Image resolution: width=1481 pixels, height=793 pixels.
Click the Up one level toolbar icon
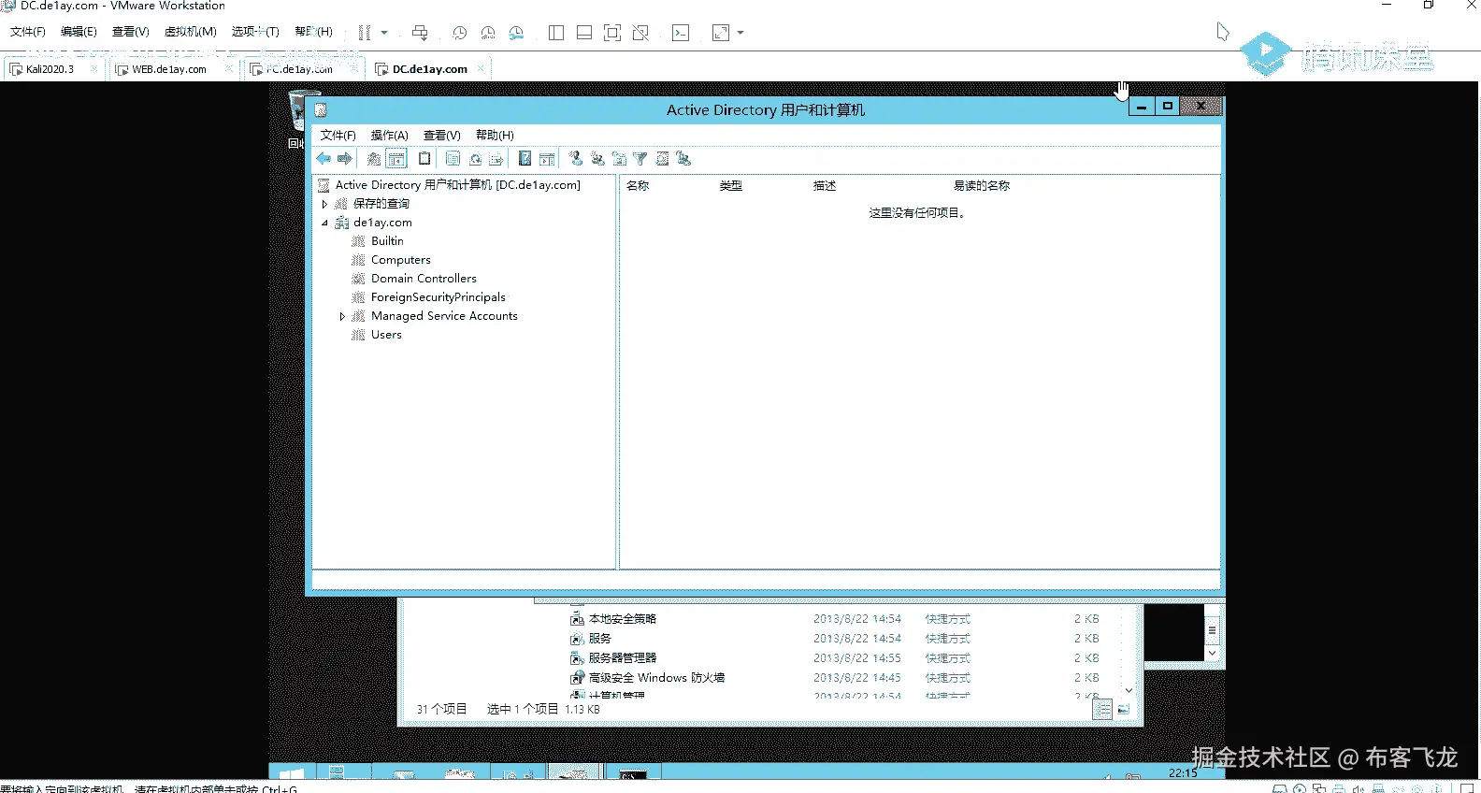[x=374, y=159]
